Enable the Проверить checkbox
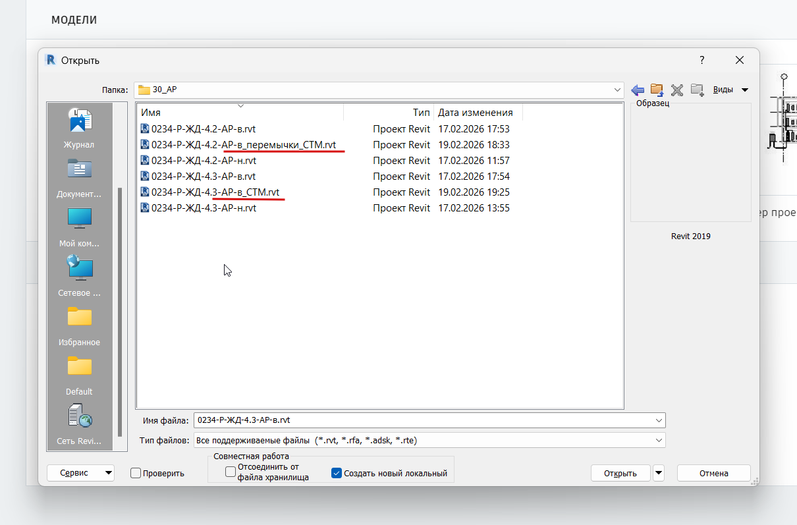Image resolution: width=797 pixels, height=525 pixels. 136,473
